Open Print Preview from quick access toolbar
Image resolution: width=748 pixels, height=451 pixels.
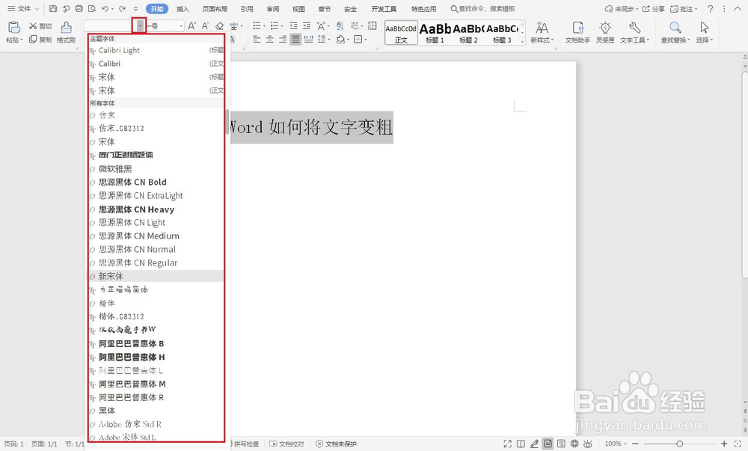click(x=92, y=8)
